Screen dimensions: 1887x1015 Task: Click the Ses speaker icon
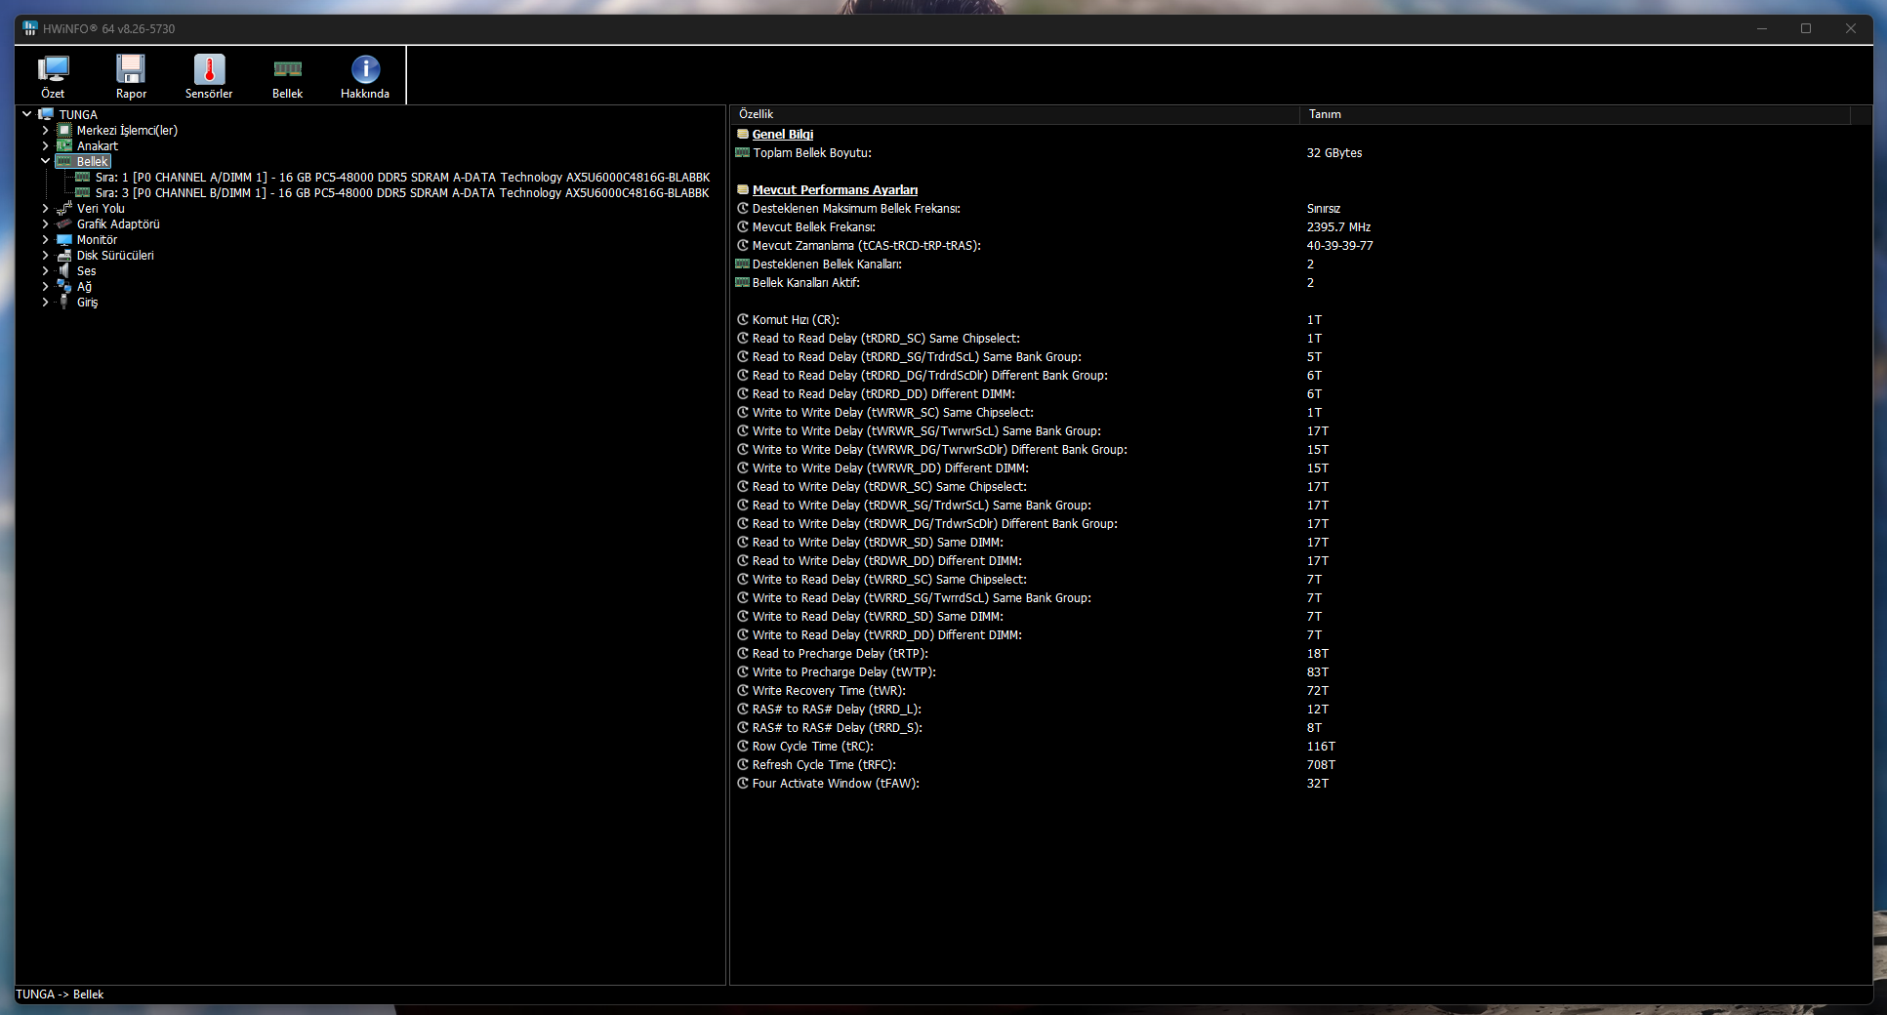[64, 270]
